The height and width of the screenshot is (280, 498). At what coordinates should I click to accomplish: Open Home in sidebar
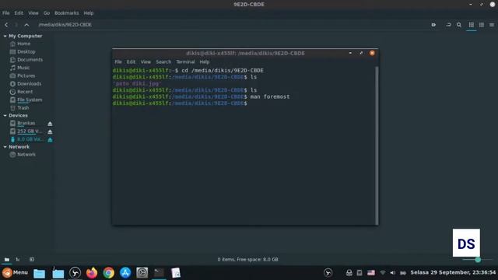tap(23, 44)
